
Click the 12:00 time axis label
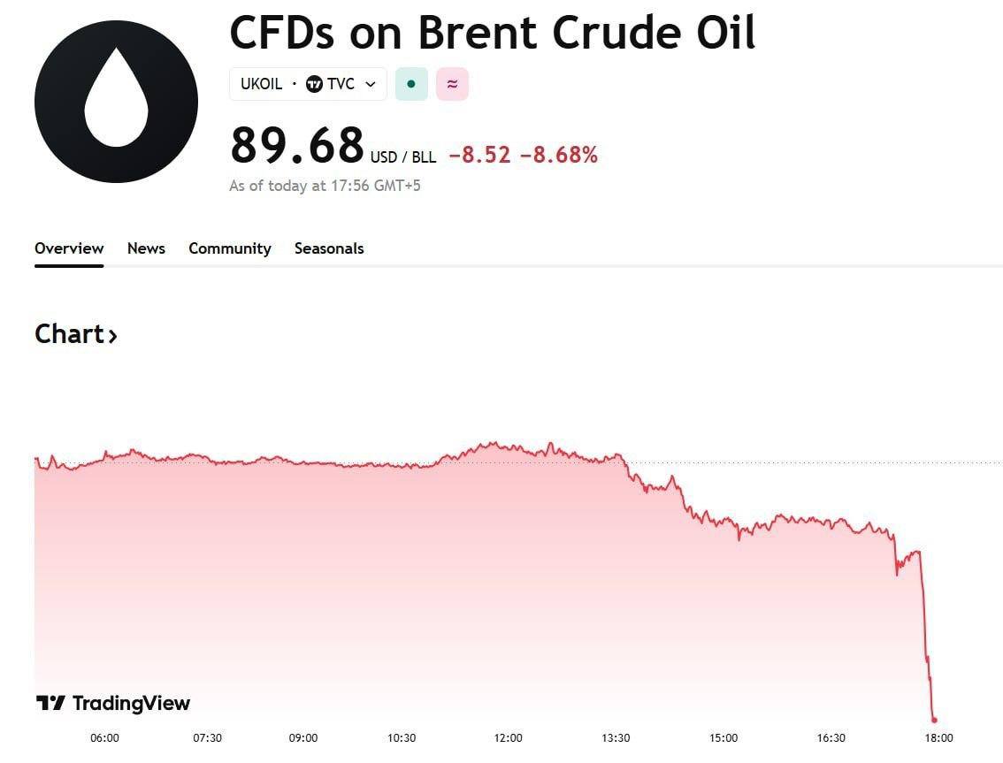[508, 738]
